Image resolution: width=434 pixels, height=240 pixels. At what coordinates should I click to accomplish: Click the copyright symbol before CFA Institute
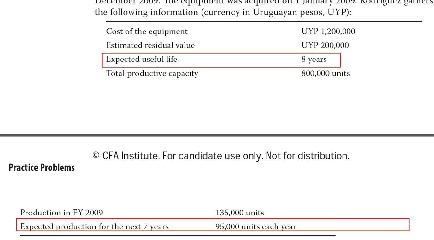pyautogui.click(x=96, y=156)
